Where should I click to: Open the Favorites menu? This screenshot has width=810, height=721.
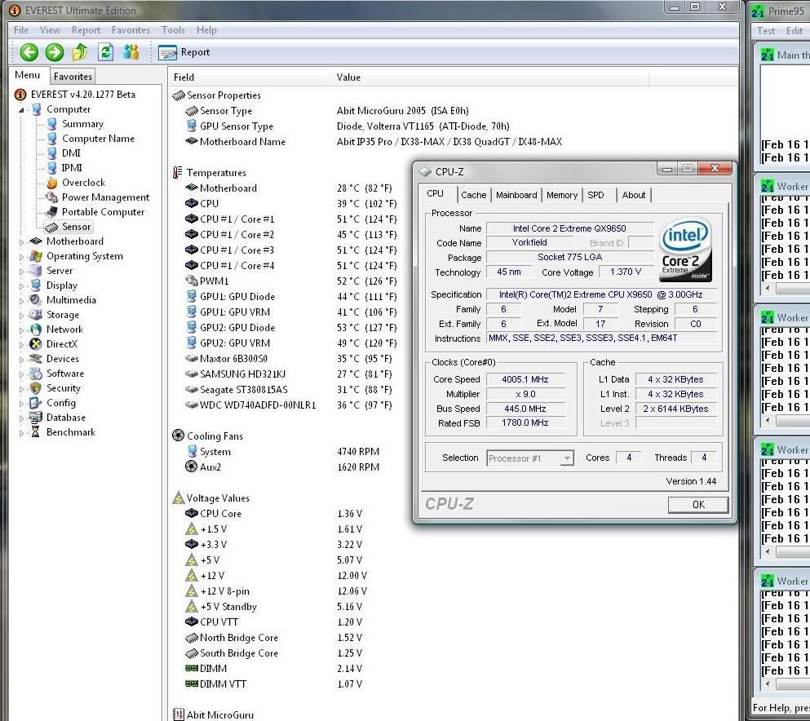coord(131,30)
